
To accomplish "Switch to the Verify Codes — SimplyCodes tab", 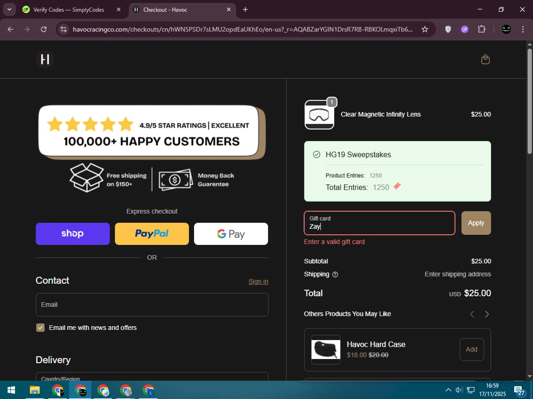I will (x=69, y=10).
